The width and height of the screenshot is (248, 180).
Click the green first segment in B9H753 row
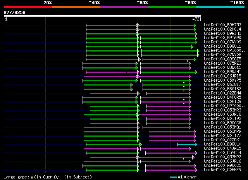113,25
